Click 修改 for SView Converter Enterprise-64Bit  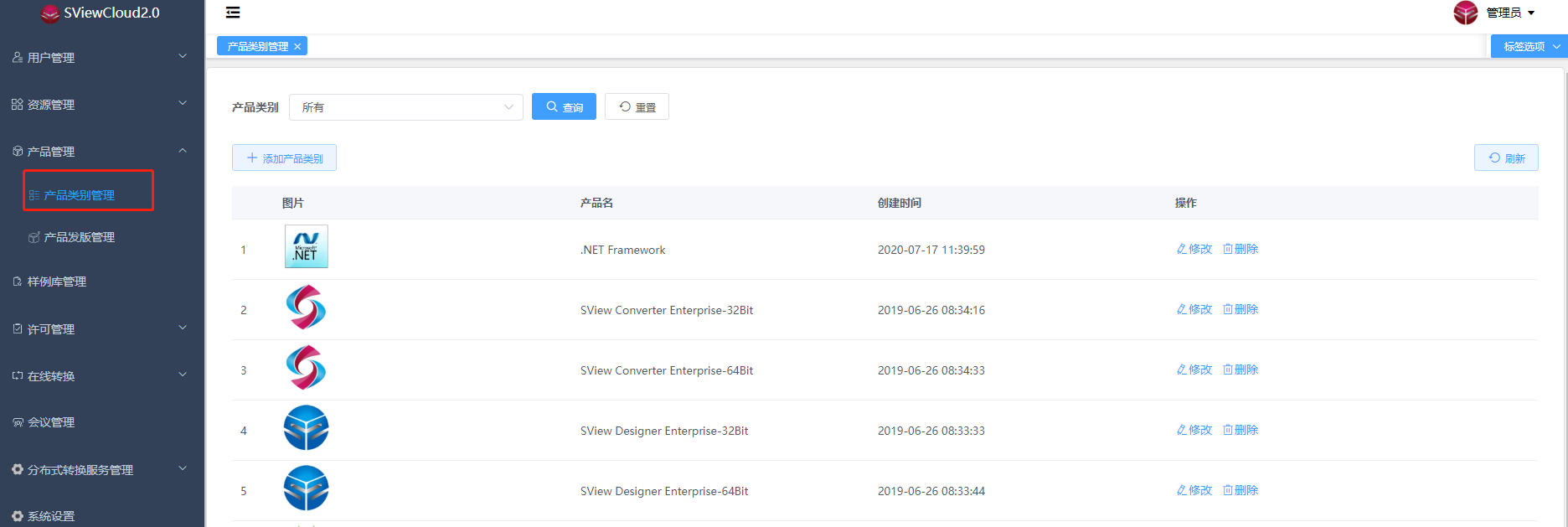click(x=1194, y=369)
